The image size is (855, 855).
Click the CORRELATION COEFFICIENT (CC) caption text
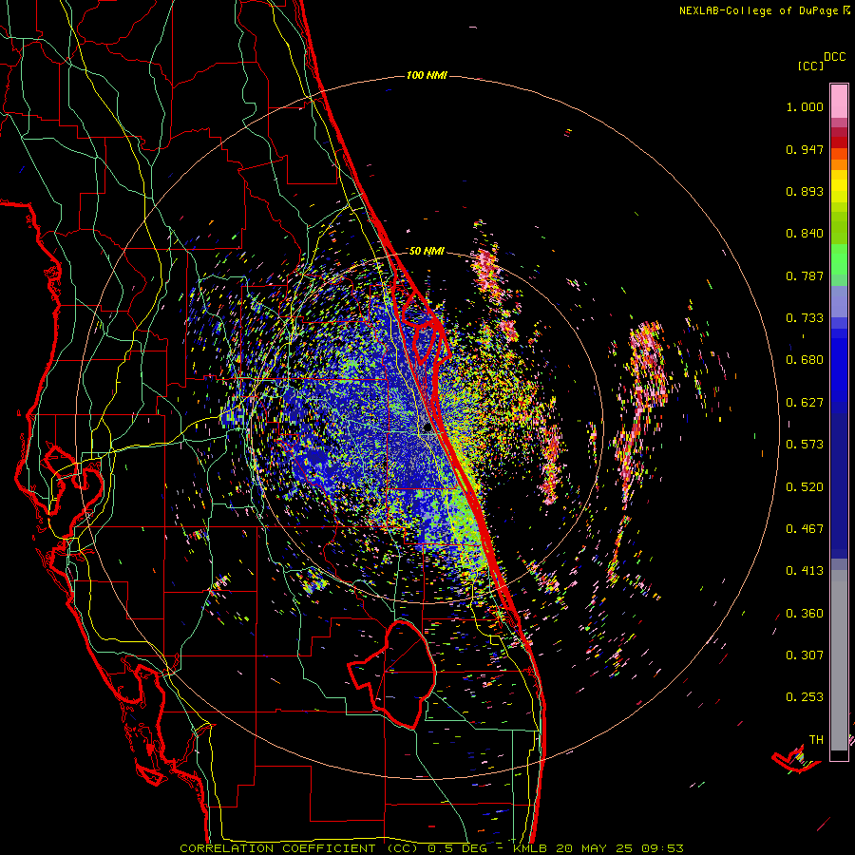click(x=299, y=848)
